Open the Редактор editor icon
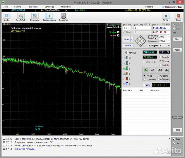185x158 pixels. tap(64, 17)
